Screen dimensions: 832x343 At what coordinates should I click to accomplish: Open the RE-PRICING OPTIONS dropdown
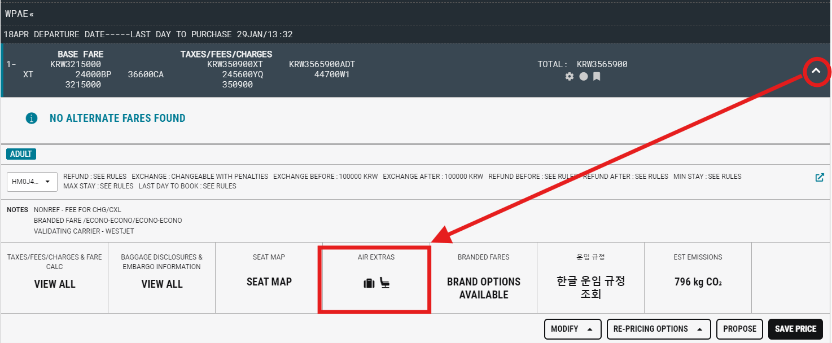tap(658, 329)
